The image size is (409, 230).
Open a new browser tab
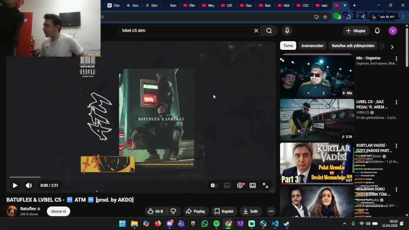coord(354,5)
